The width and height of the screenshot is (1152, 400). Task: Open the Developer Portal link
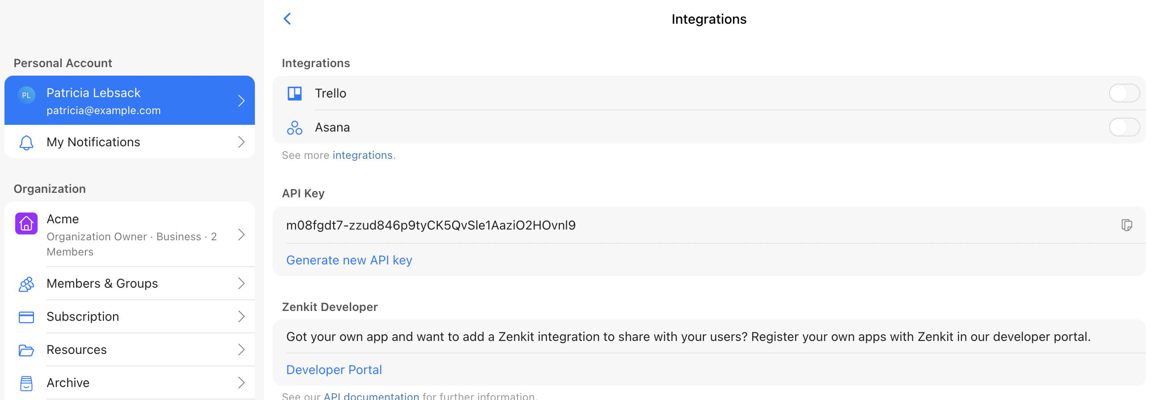(x=334, y=370)
